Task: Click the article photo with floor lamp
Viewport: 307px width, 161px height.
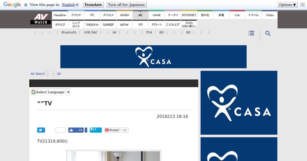Action: coord(114,156)
